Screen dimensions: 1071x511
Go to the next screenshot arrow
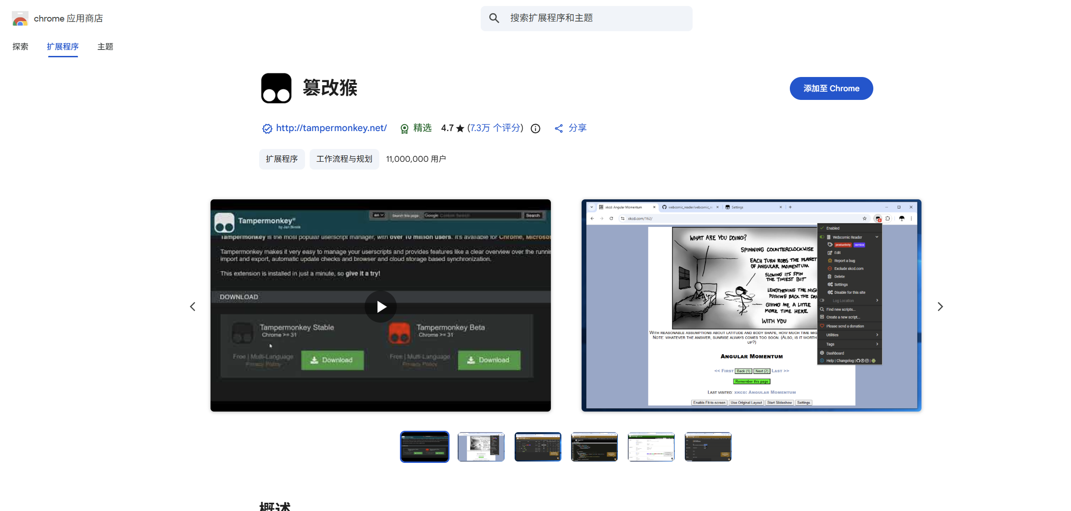click(x=940, y=307)
